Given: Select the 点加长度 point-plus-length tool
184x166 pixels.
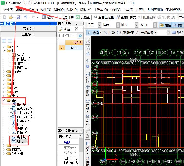Looking at the screenshot, I should coord(126,32).
